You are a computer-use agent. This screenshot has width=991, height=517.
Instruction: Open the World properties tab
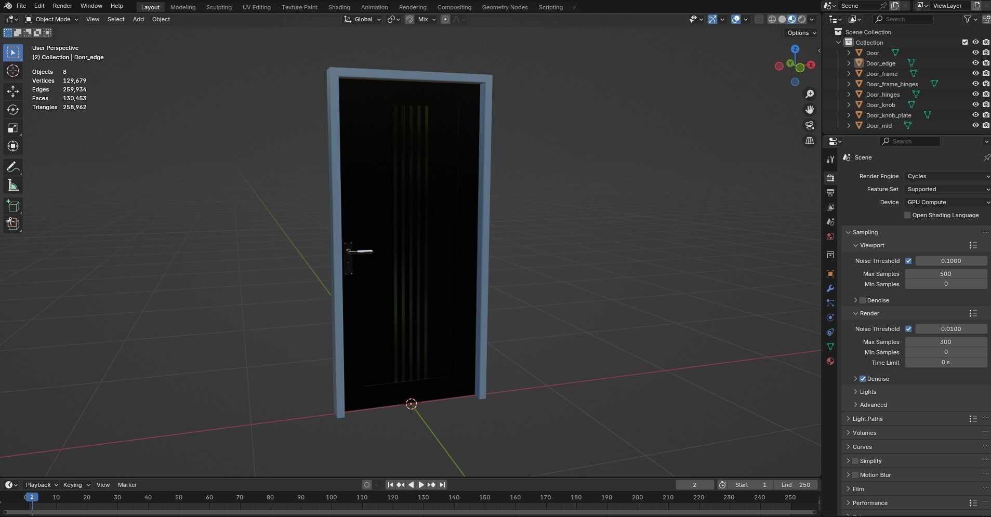(830, 236)
